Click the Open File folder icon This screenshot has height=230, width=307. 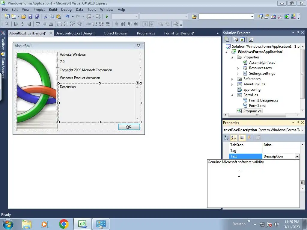[24, 17]
